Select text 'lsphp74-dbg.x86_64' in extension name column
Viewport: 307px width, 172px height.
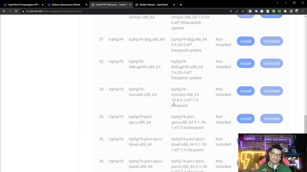tap(146, 39)
